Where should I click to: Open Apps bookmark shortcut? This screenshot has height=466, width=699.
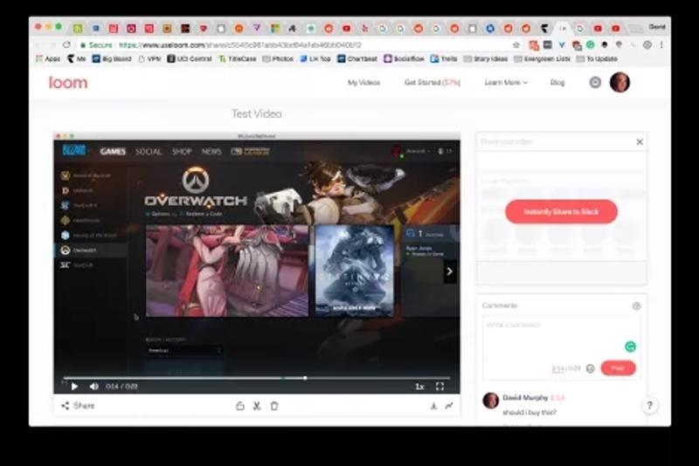(x=48, y=58)
